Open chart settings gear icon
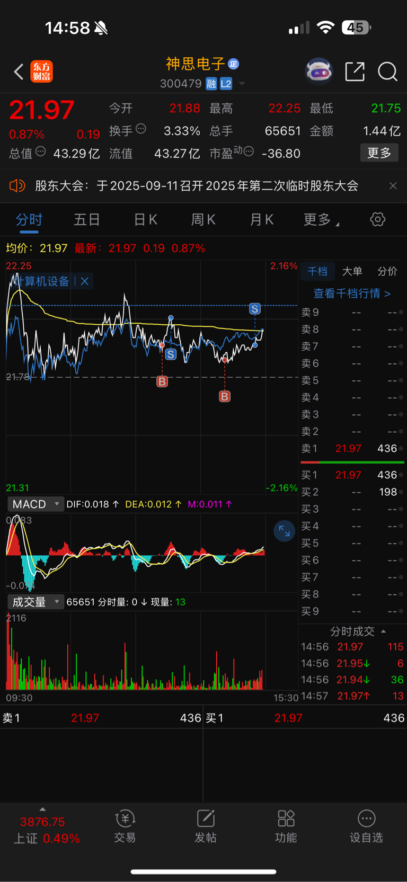Viewport: 407px width, 882px height. pos(377,219)
